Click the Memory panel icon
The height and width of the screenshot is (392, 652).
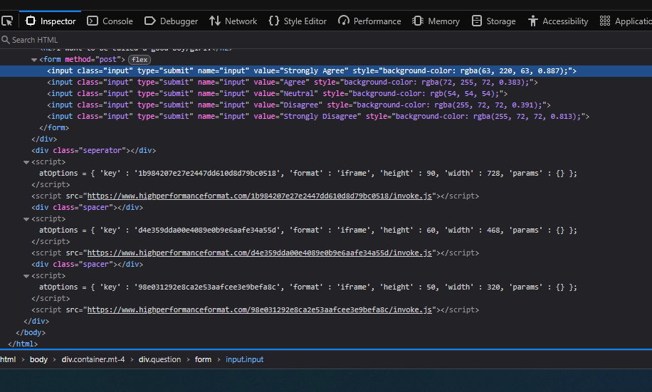tap(418, 21)
